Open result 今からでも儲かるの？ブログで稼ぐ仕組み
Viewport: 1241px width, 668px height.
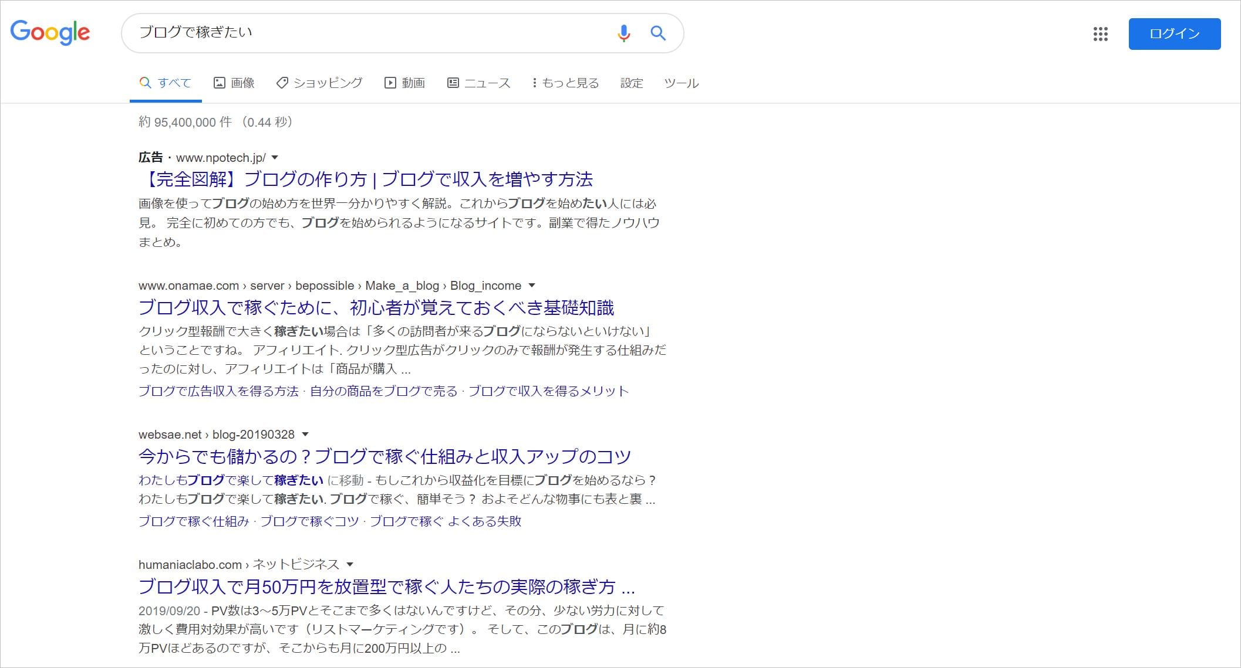point(385,456)
